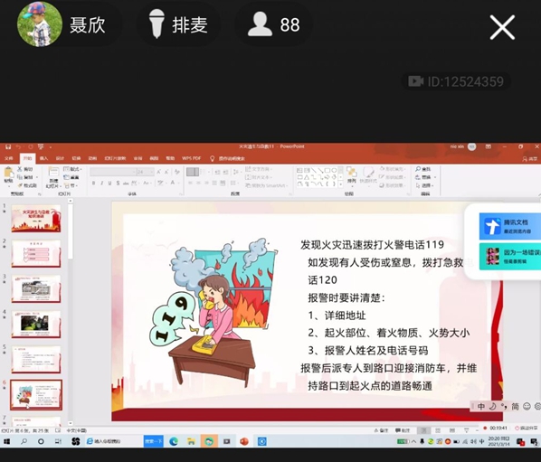Select the rectangle shape in shapes gallery
The height and width of the screenshot is (462, 541).
327,170
